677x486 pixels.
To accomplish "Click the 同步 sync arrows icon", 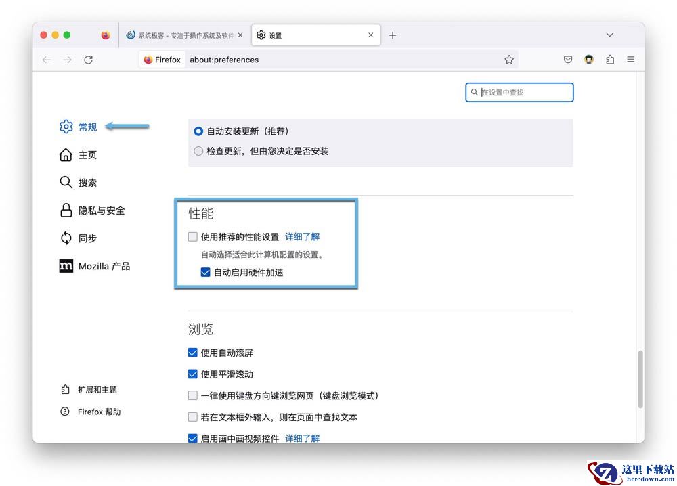I will coord(66,238).
